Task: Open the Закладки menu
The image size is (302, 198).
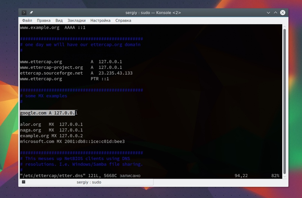Action: [76, 21]
